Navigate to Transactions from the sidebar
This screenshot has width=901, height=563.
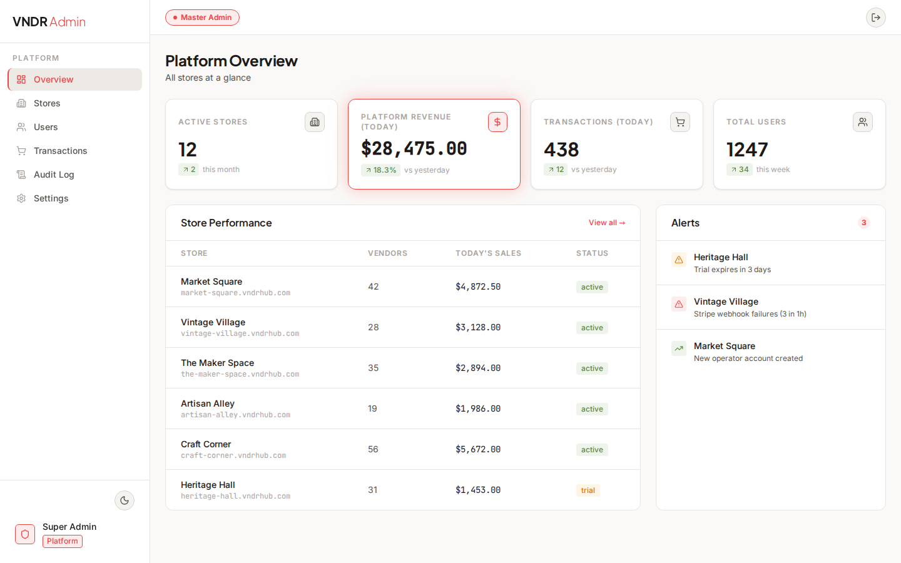(x=60, y=150)
